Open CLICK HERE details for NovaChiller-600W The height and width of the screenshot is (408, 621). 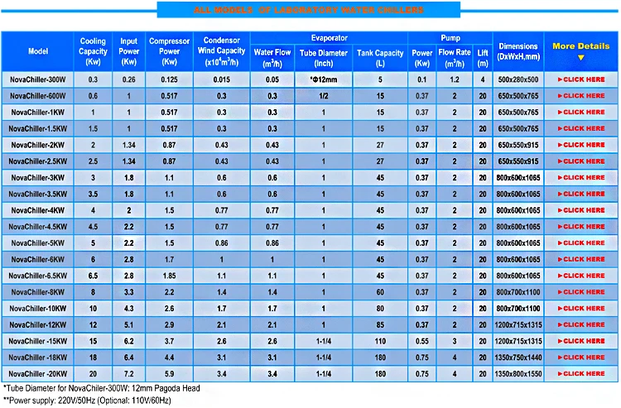[581, 96]
